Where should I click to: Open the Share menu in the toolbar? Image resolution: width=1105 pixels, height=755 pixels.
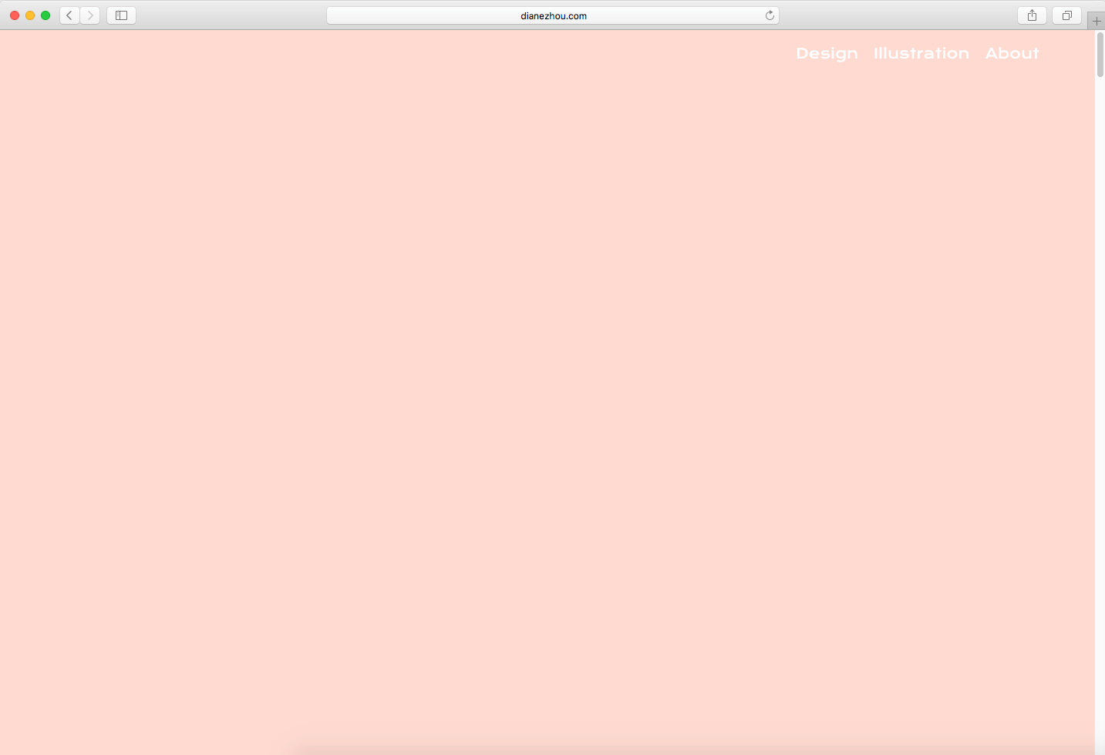pos(1032,15)
